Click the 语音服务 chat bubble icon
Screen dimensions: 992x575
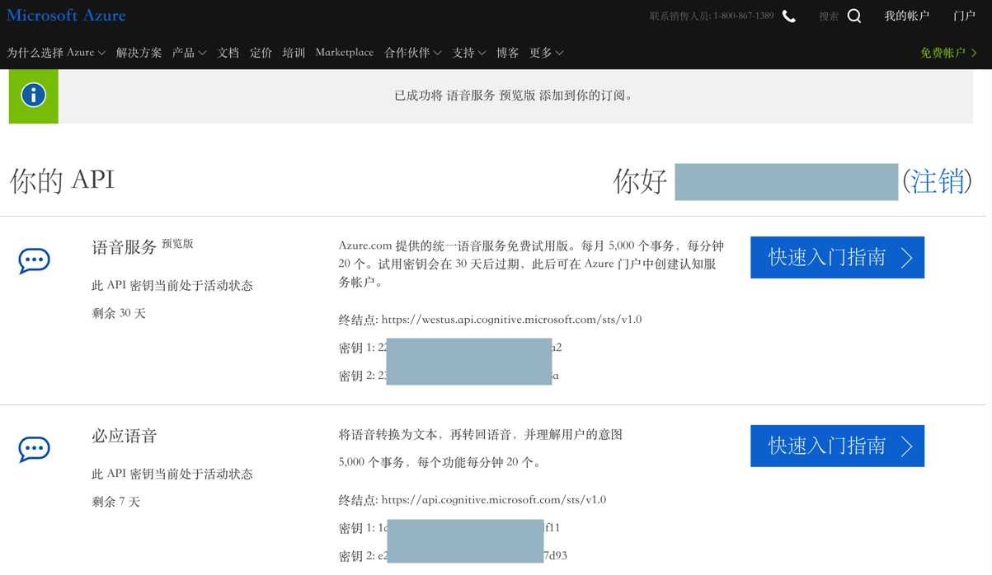[34, 260]
